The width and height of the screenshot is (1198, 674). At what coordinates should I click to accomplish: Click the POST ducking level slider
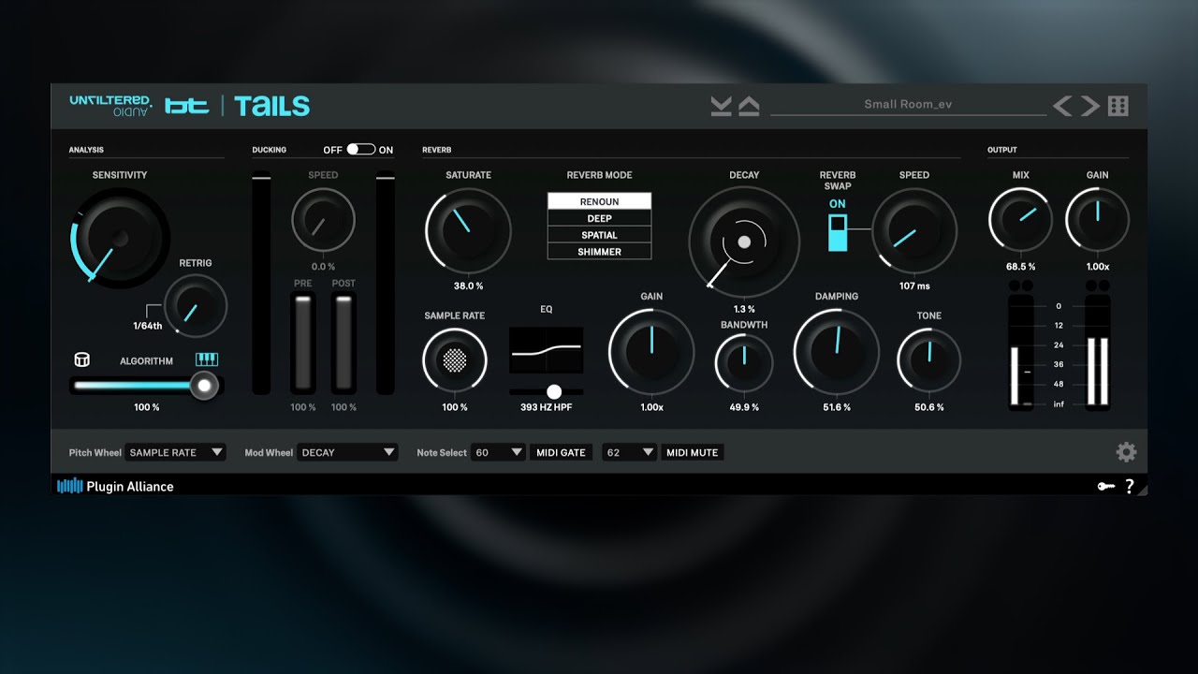[343, 343]
